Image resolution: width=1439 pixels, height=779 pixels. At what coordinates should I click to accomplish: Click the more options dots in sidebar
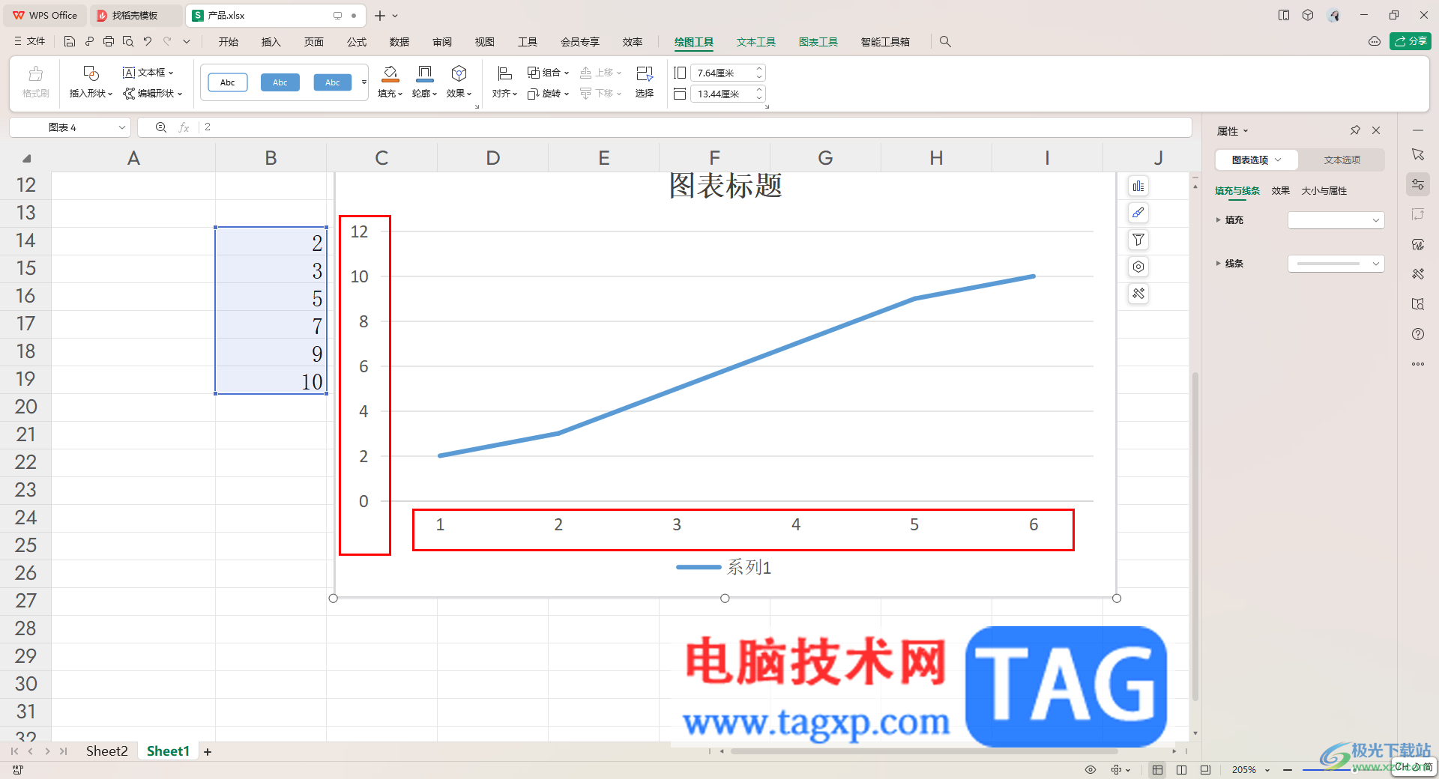coord(1418,364)
